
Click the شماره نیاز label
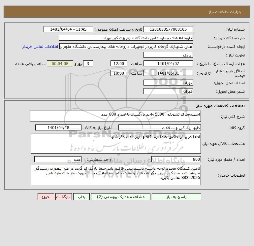pyautogui.click(x=236, y=29)
